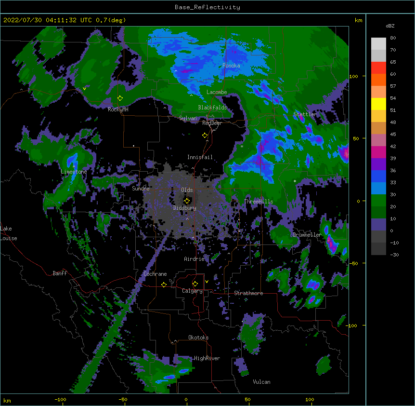This screenshot has width=415, height=406.
Task: Click the Olds city label
Action: click(187, 190)
